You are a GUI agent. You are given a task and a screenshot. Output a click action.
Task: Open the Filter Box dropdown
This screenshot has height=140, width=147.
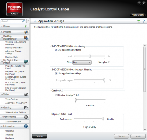(x=82, y=62)
